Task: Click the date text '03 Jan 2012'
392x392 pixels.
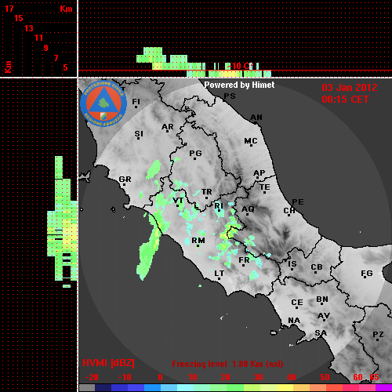Action: (x=350, y=88)
